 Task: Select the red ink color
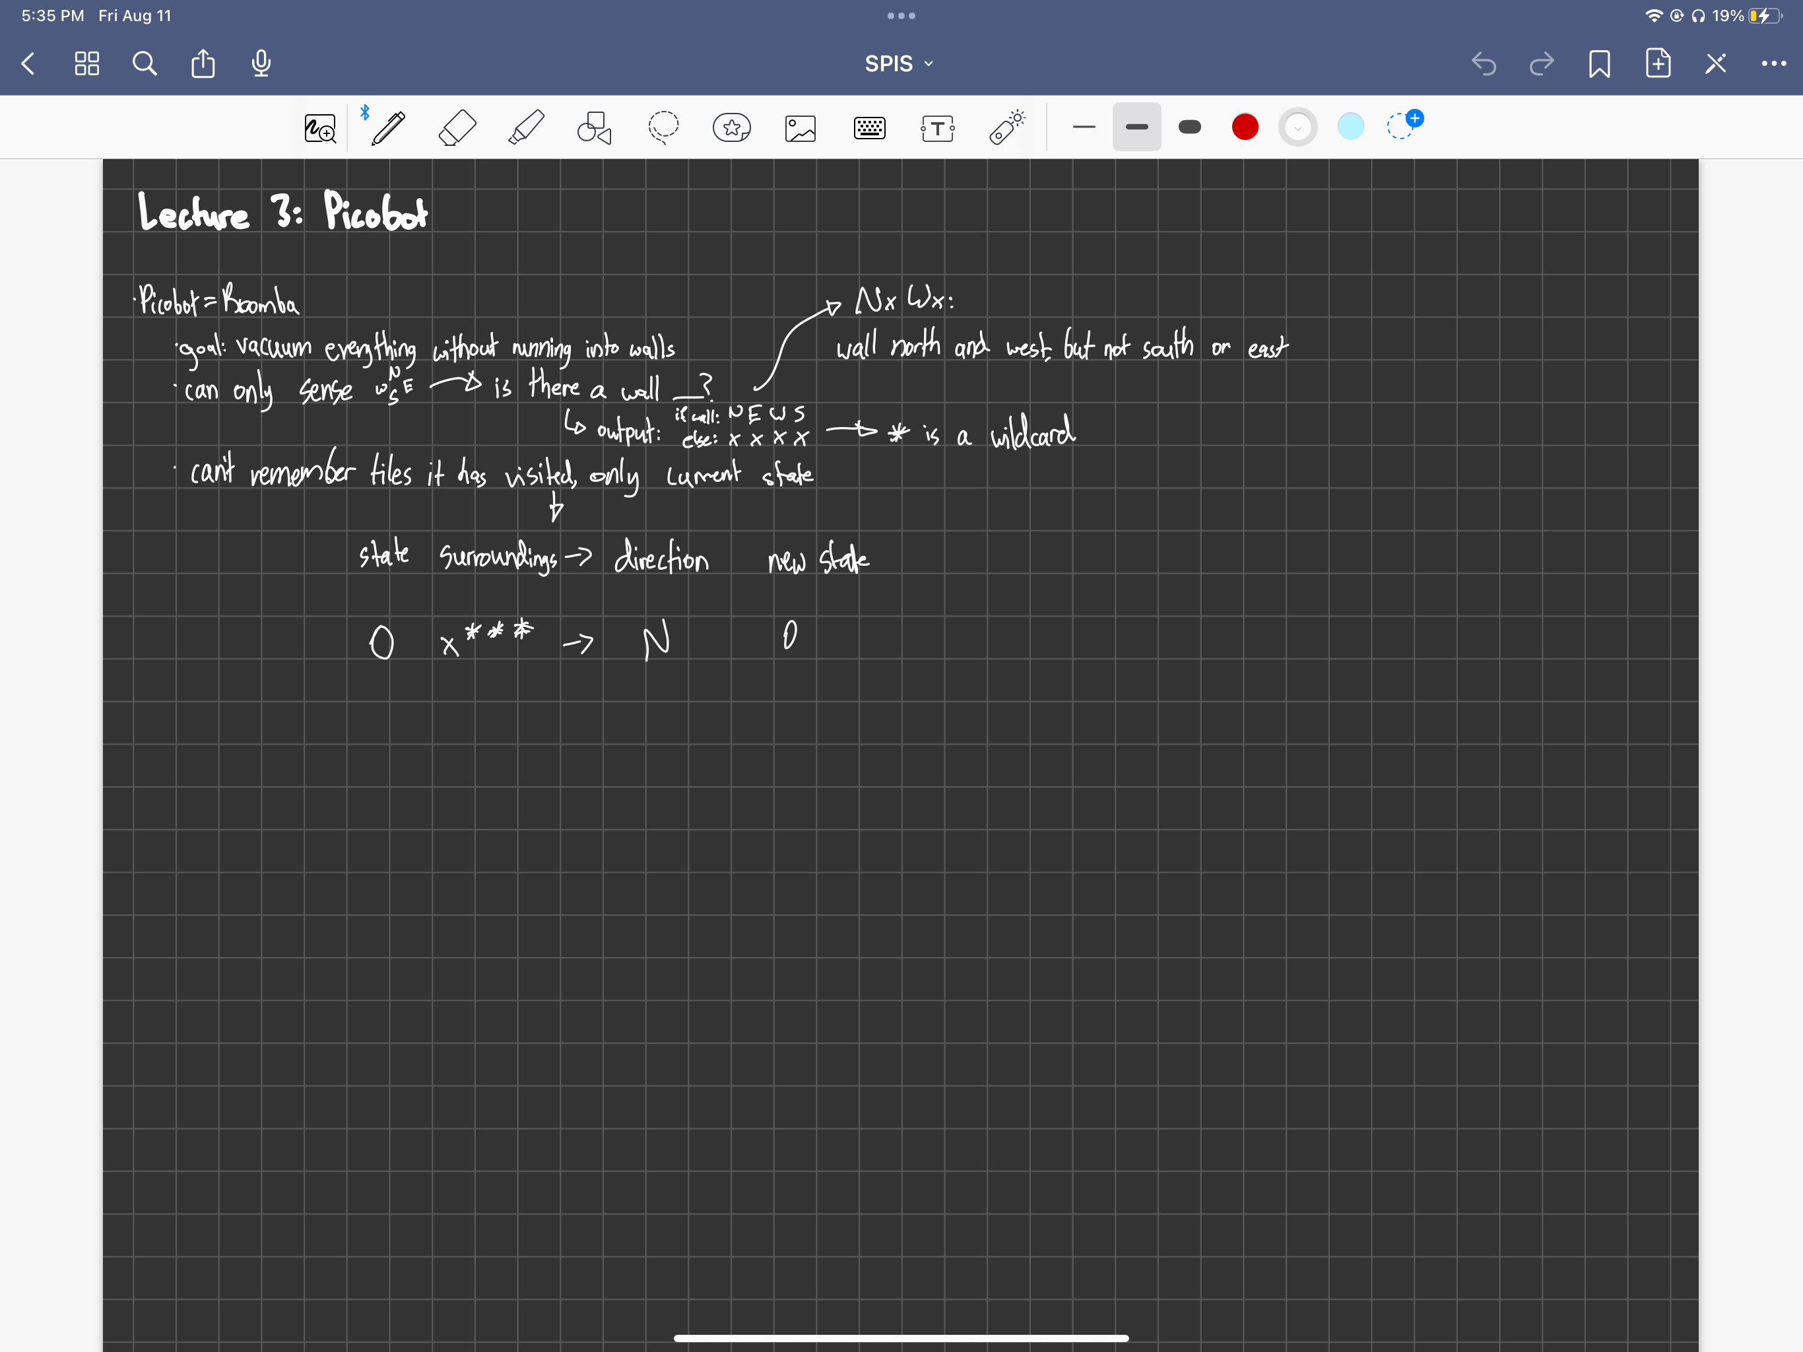pyautogui.click(x=1245, y=127)
